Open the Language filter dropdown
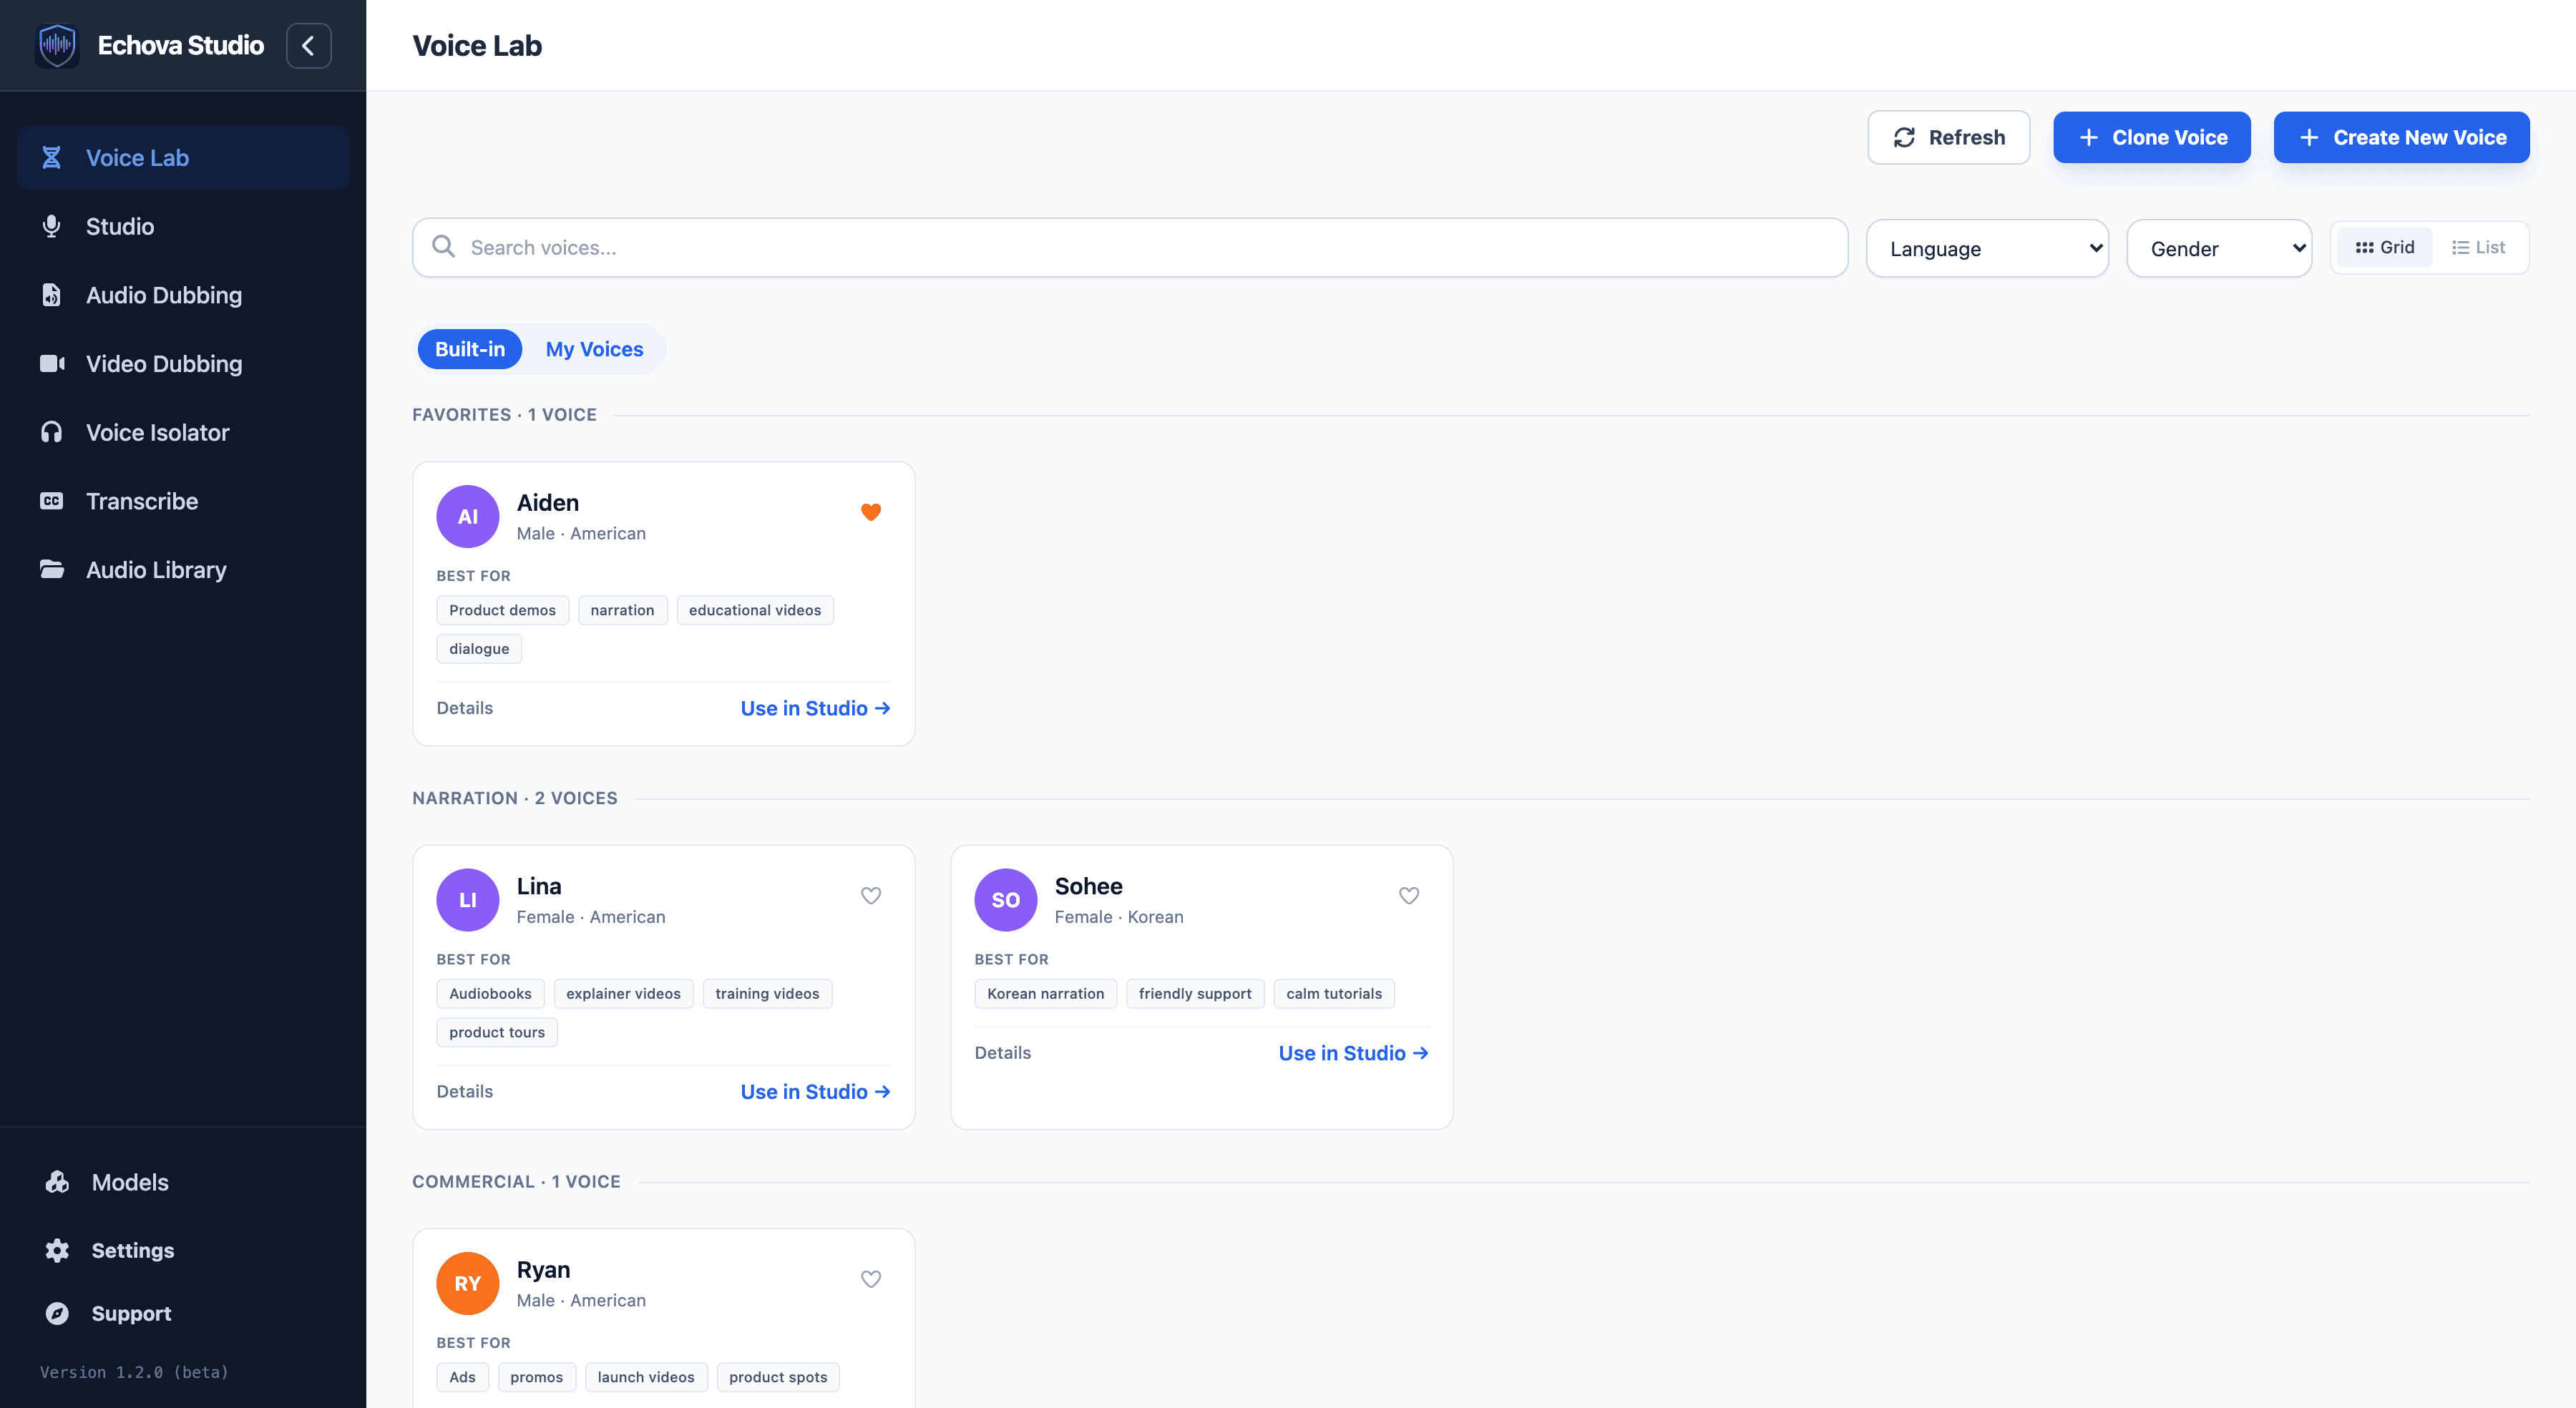Image resolution: width=2576 pixels, height=1408 pixels. coord(1988,248)
